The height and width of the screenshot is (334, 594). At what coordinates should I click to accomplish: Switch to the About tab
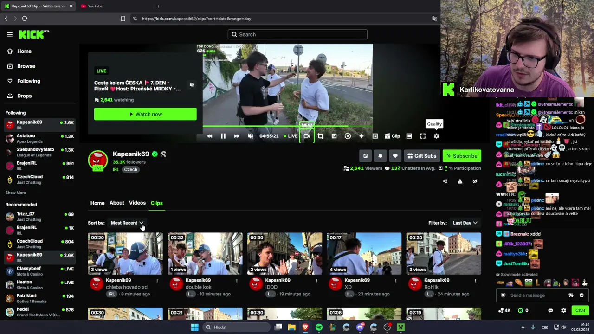[x=117, y=203]
